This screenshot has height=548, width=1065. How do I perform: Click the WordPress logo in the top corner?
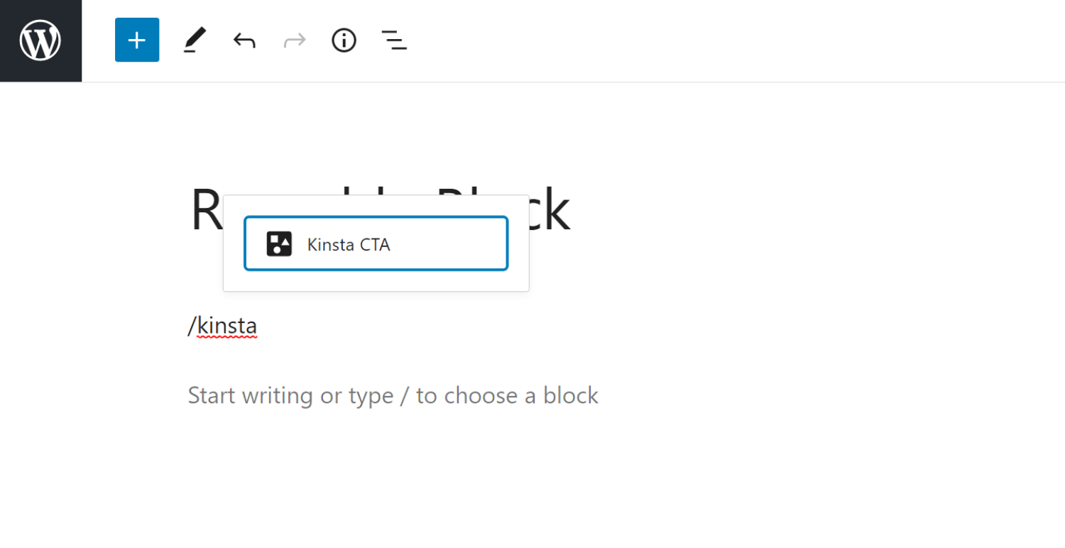pyautogui.click(x=40, y=40)
